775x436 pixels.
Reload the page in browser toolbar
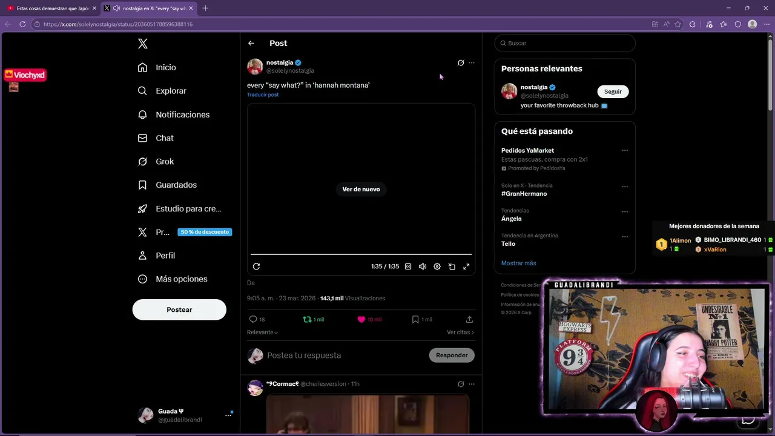tap(22, 24)
